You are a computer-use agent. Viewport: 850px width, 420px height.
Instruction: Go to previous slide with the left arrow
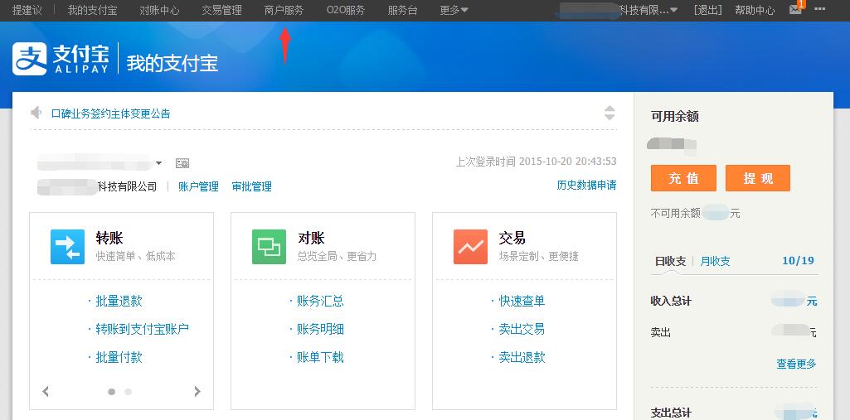tap(46, 392)
